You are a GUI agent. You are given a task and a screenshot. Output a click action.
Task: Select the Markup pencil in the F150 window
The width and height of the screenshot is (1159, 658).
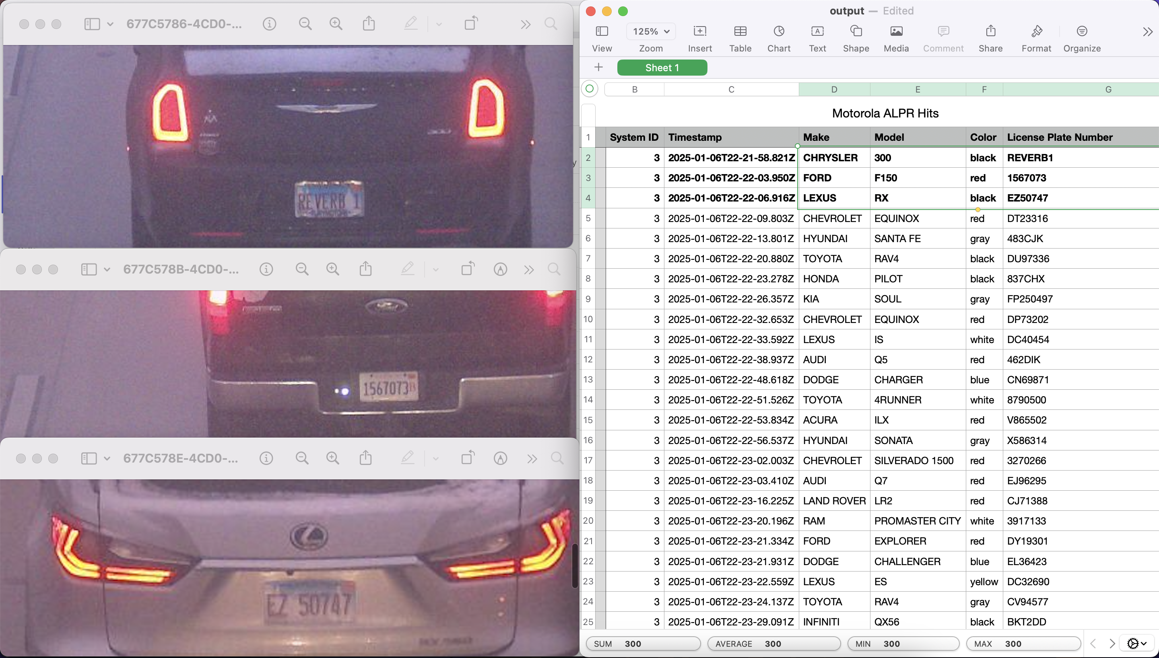tap(408, 268)
